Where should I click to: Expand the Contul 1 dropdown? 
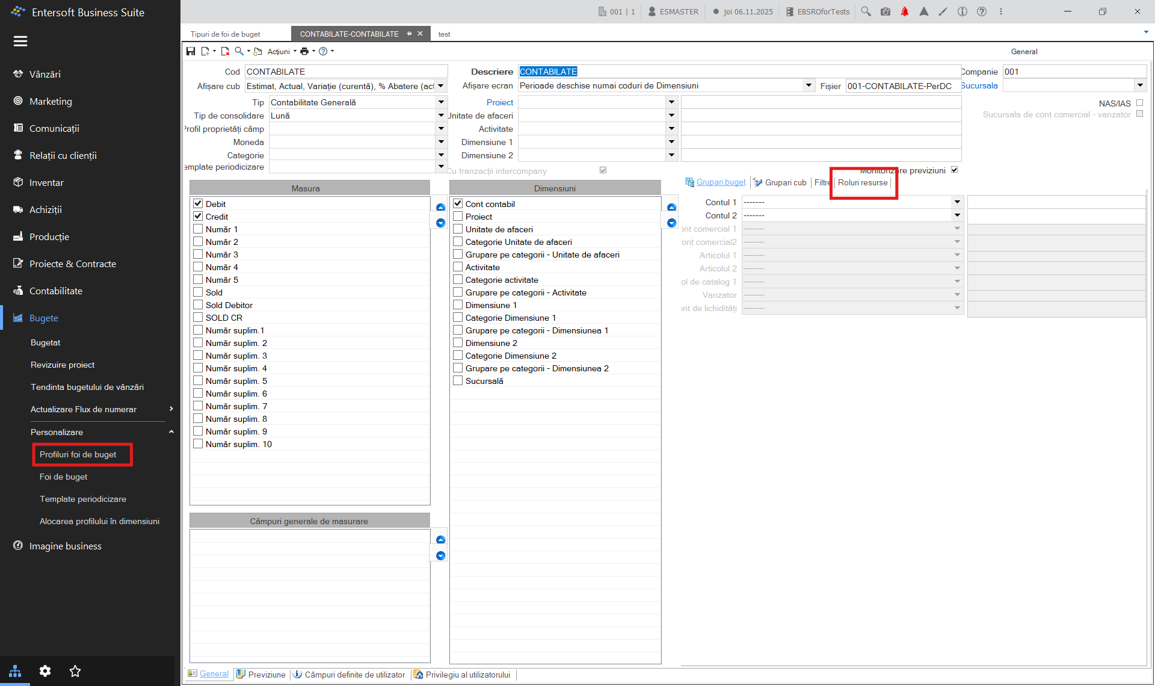tap(957, 202)
